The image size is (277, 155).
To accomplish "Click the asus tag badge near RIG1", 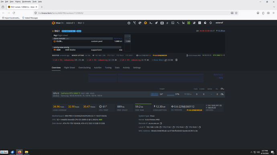I will pos(79,31).
